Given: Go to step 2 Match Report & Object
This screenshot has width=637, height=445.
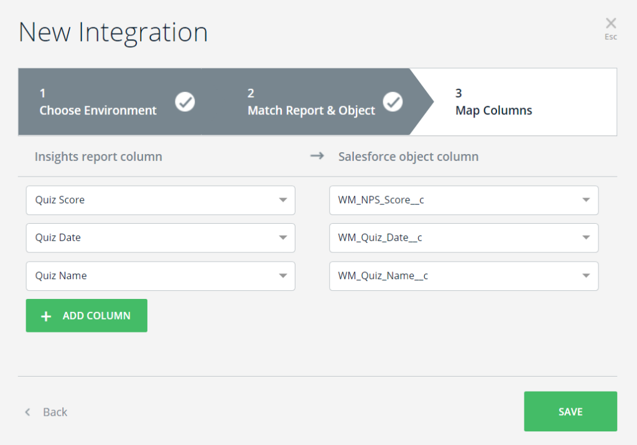Looking at the screenshot, I should click(311, 103).
